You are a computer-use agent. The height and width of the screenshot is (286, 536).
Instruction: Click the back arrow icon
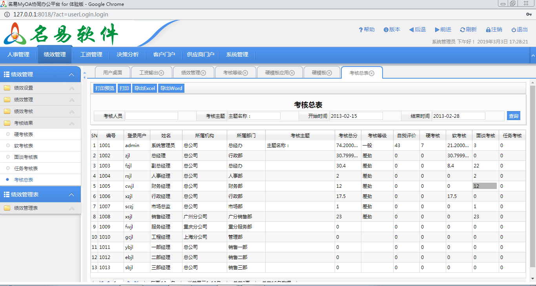coord(411,30)
